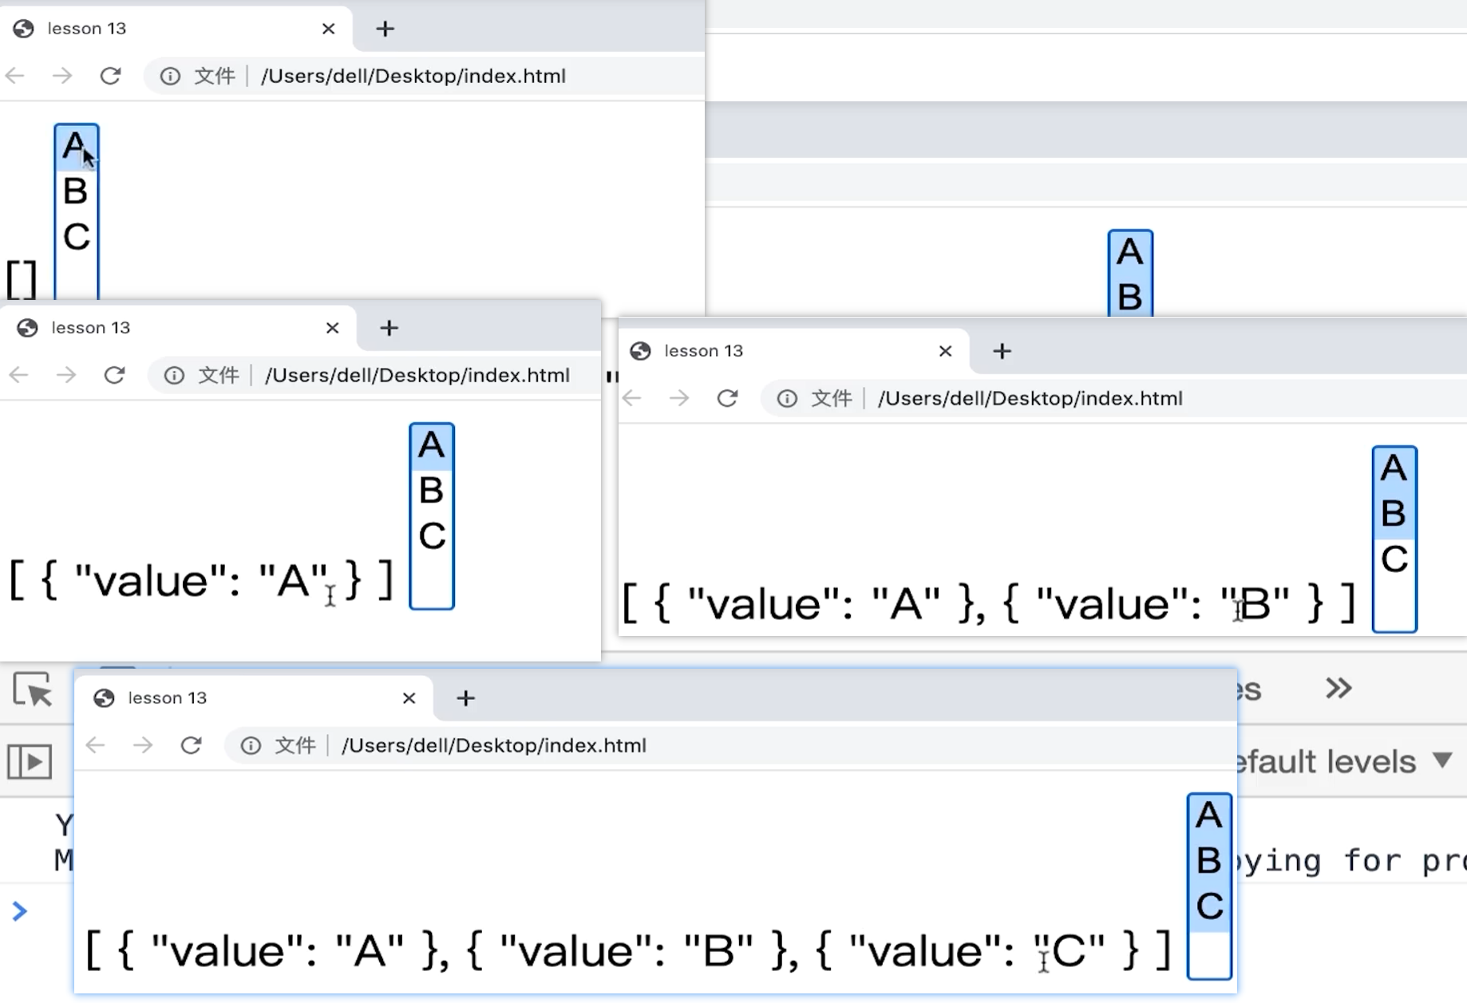Select option A in the empty-array window list
Screen dimensions: 1467x1003
pyautogui.click(x=77, y=147)
